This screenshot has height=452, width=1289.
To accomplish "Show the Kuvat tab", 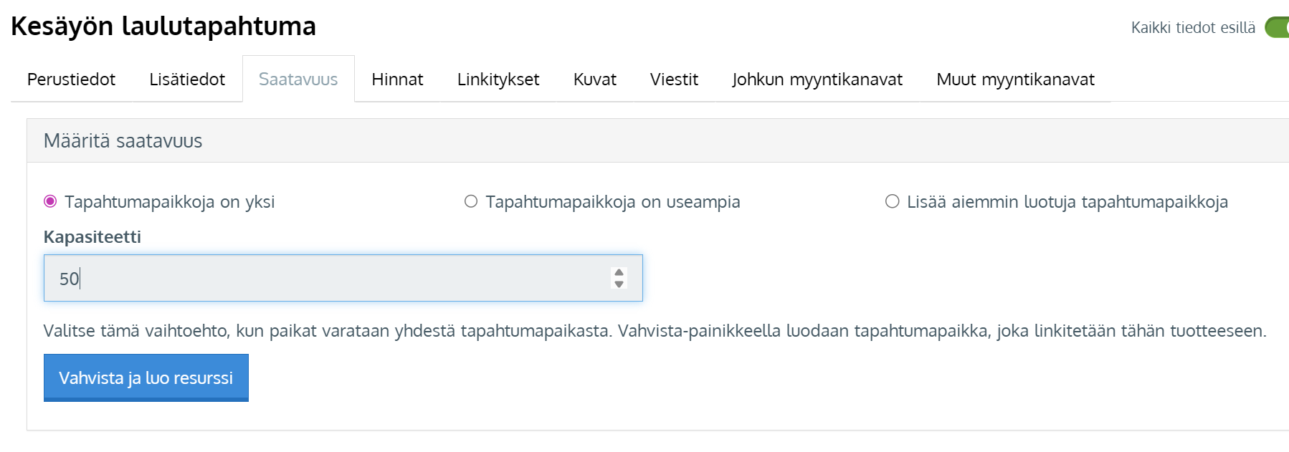I will tap(594, 80).
